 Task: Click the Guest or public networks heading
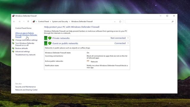[65, 43]
